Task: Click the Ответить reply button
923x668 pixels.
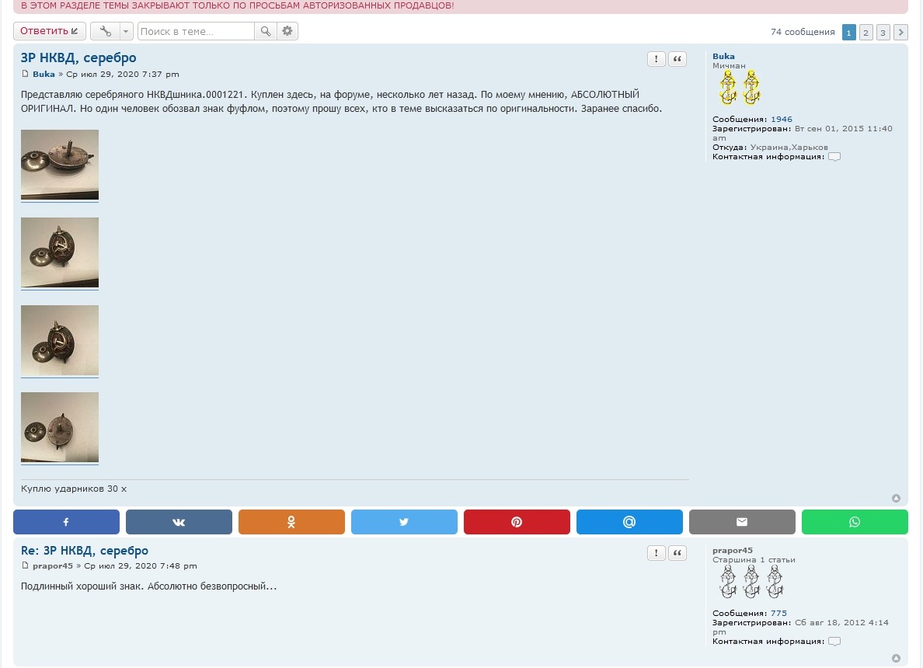Action: pos(49,31)
